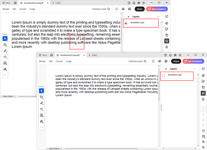The image size is (207, 150).
Task: Expand more tools ellipsis in front window toolbar
Action: coord(41,127)
